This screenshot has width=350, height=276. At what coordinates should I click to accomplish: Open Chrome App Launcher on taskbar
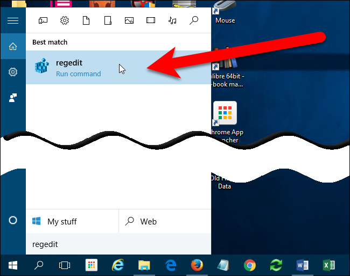pyautogui.click(x=92, y=265)
